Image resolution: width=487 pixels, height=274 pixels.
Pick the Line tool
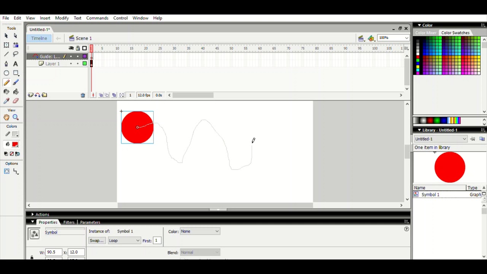(6, 54)
